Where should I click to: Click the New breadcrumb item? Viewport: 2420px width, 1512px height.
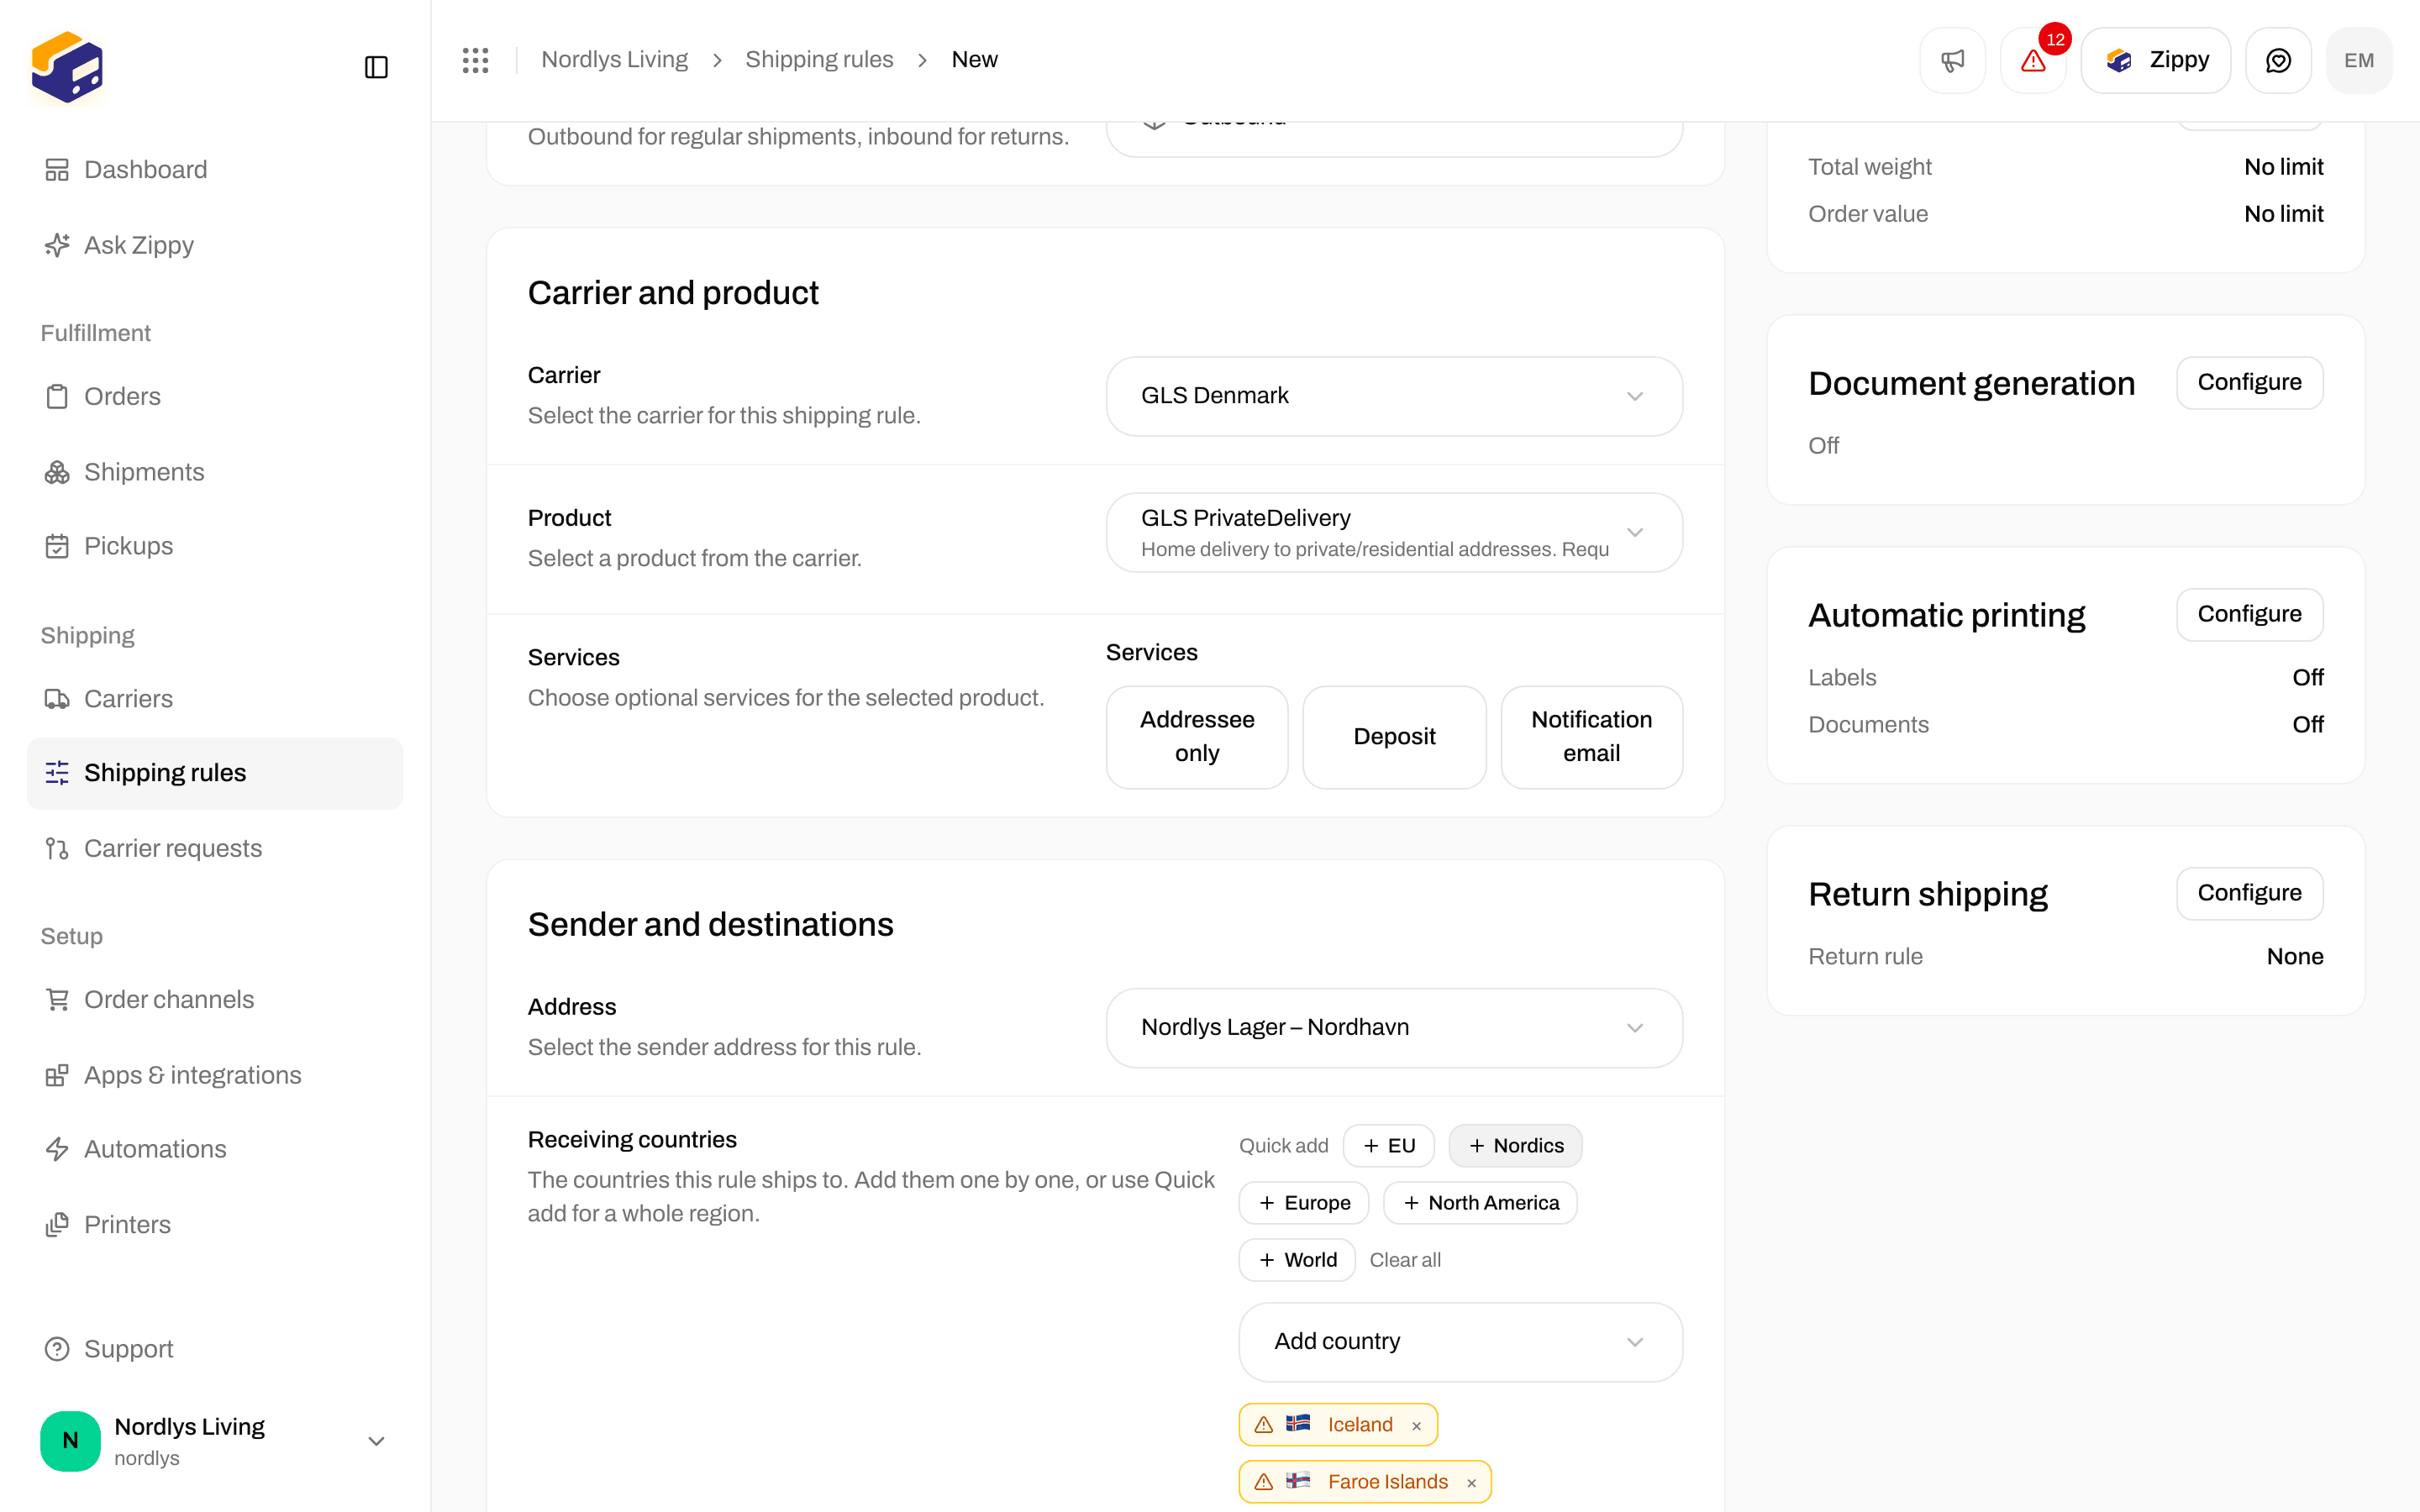tap(974, 60)
